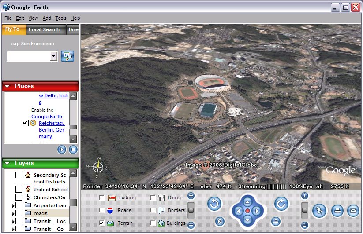Switch to the Local Search tab

point(44,29)
